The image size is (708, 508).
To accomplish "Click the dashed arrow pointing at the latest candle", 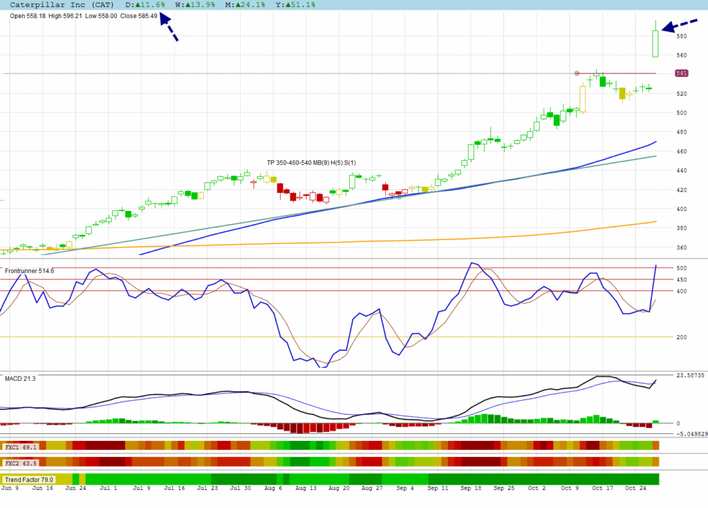I will (x=678, y=25).
